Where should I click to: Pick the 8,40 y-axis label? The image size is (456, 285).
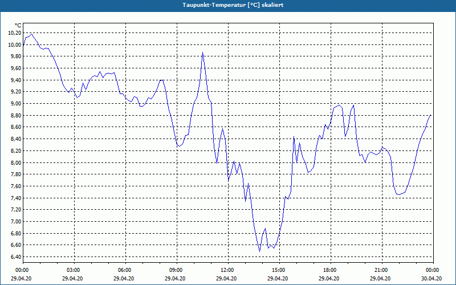[16, 139]
